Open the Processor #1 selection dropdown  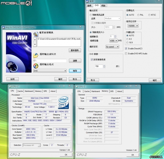32,145
